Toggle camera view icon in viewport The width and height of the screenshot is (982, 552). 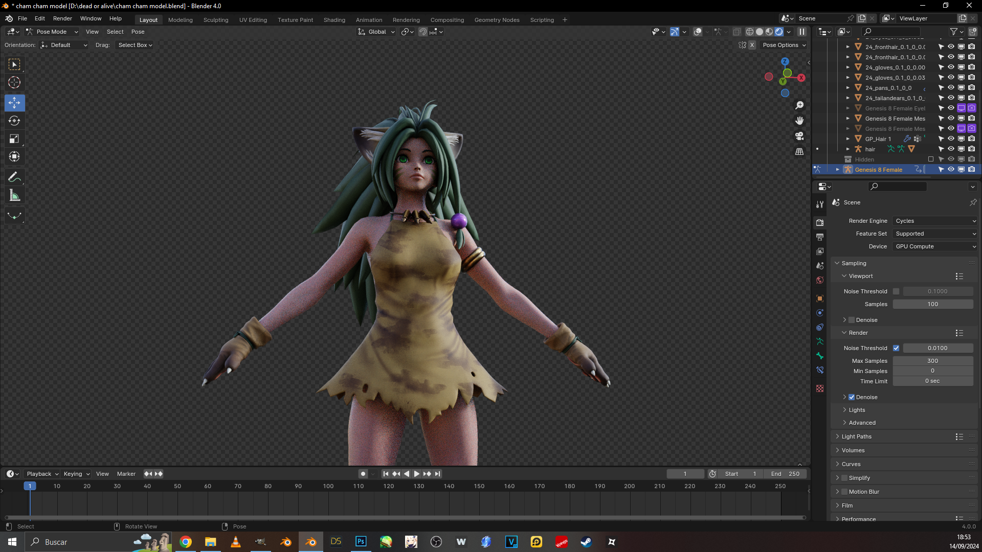click(x=799, y=136)
